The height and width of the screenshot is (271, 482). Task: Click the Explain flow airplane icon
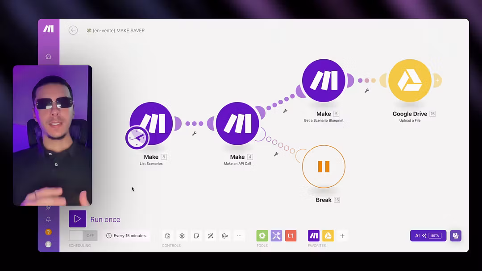point(225,236)
